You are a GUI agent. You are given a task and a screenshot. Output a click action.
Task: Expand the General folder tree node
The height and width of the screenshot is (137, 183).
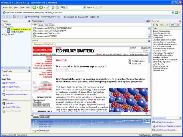3,34
